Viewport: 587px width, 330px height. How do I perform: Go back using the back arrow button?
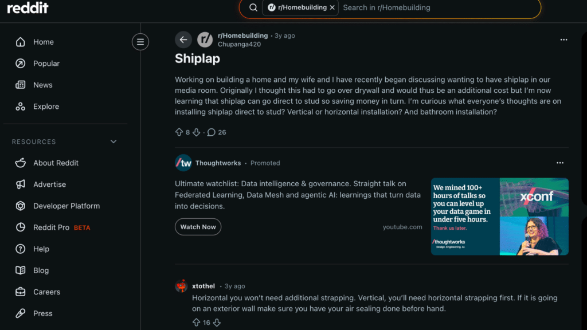click(183, 40)
